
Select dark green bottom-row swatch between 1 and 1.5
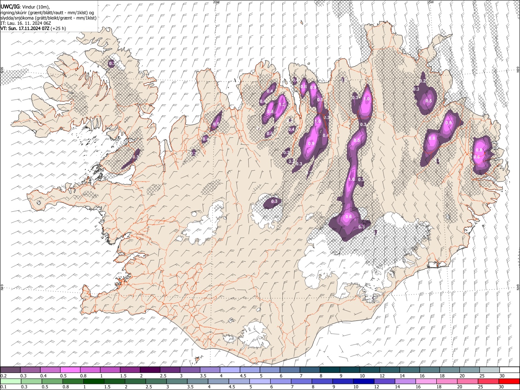(93, 381)
